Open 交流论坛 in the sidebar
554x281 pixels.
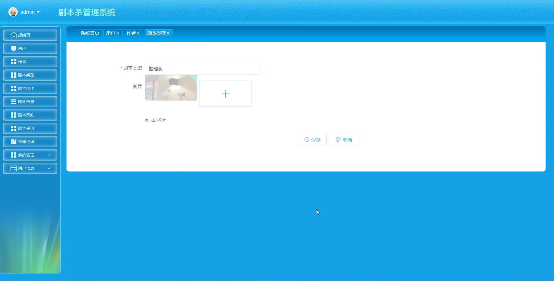(30, 142)
